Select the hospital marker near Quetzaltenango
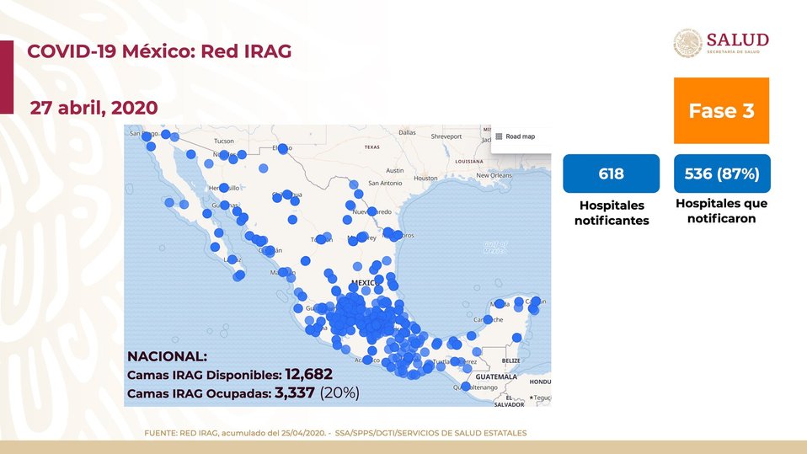 [467, 386]
